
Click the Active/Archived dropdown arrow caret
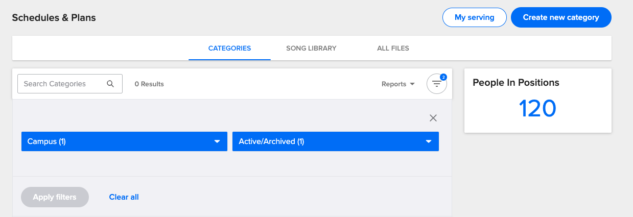[429, 141]
